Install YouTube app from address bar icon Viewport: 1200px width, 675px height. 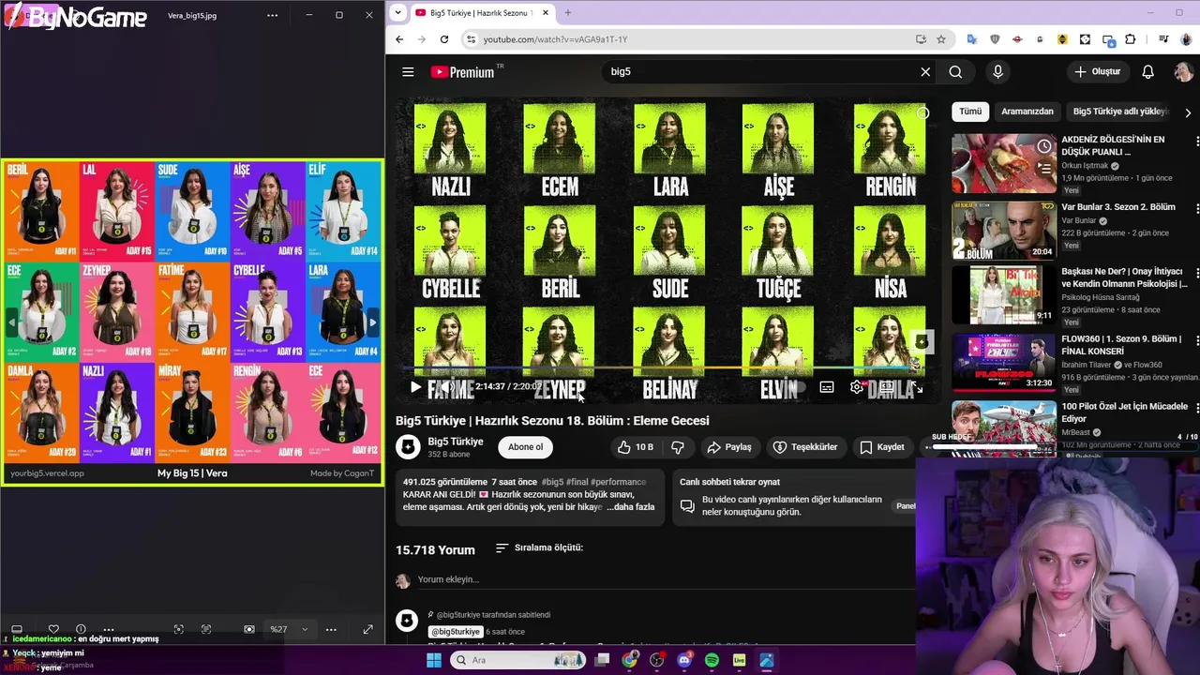click(922, 39)
